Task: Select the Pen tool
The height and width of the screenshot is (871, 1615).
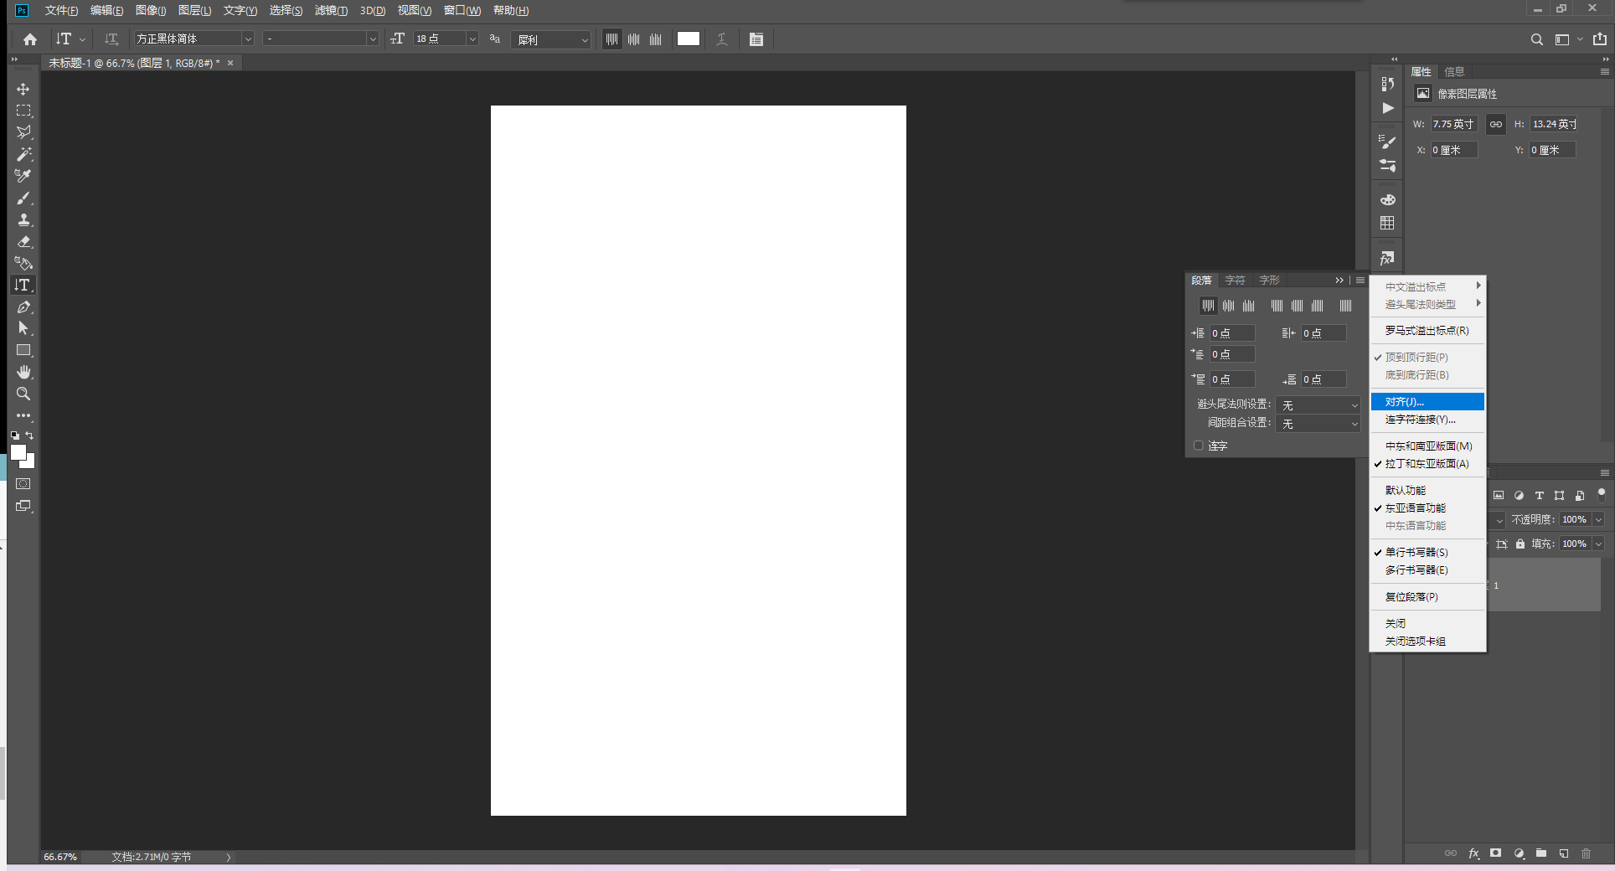Action: click(23, 307)
